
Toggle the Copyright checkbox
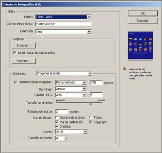pos(91,122)
